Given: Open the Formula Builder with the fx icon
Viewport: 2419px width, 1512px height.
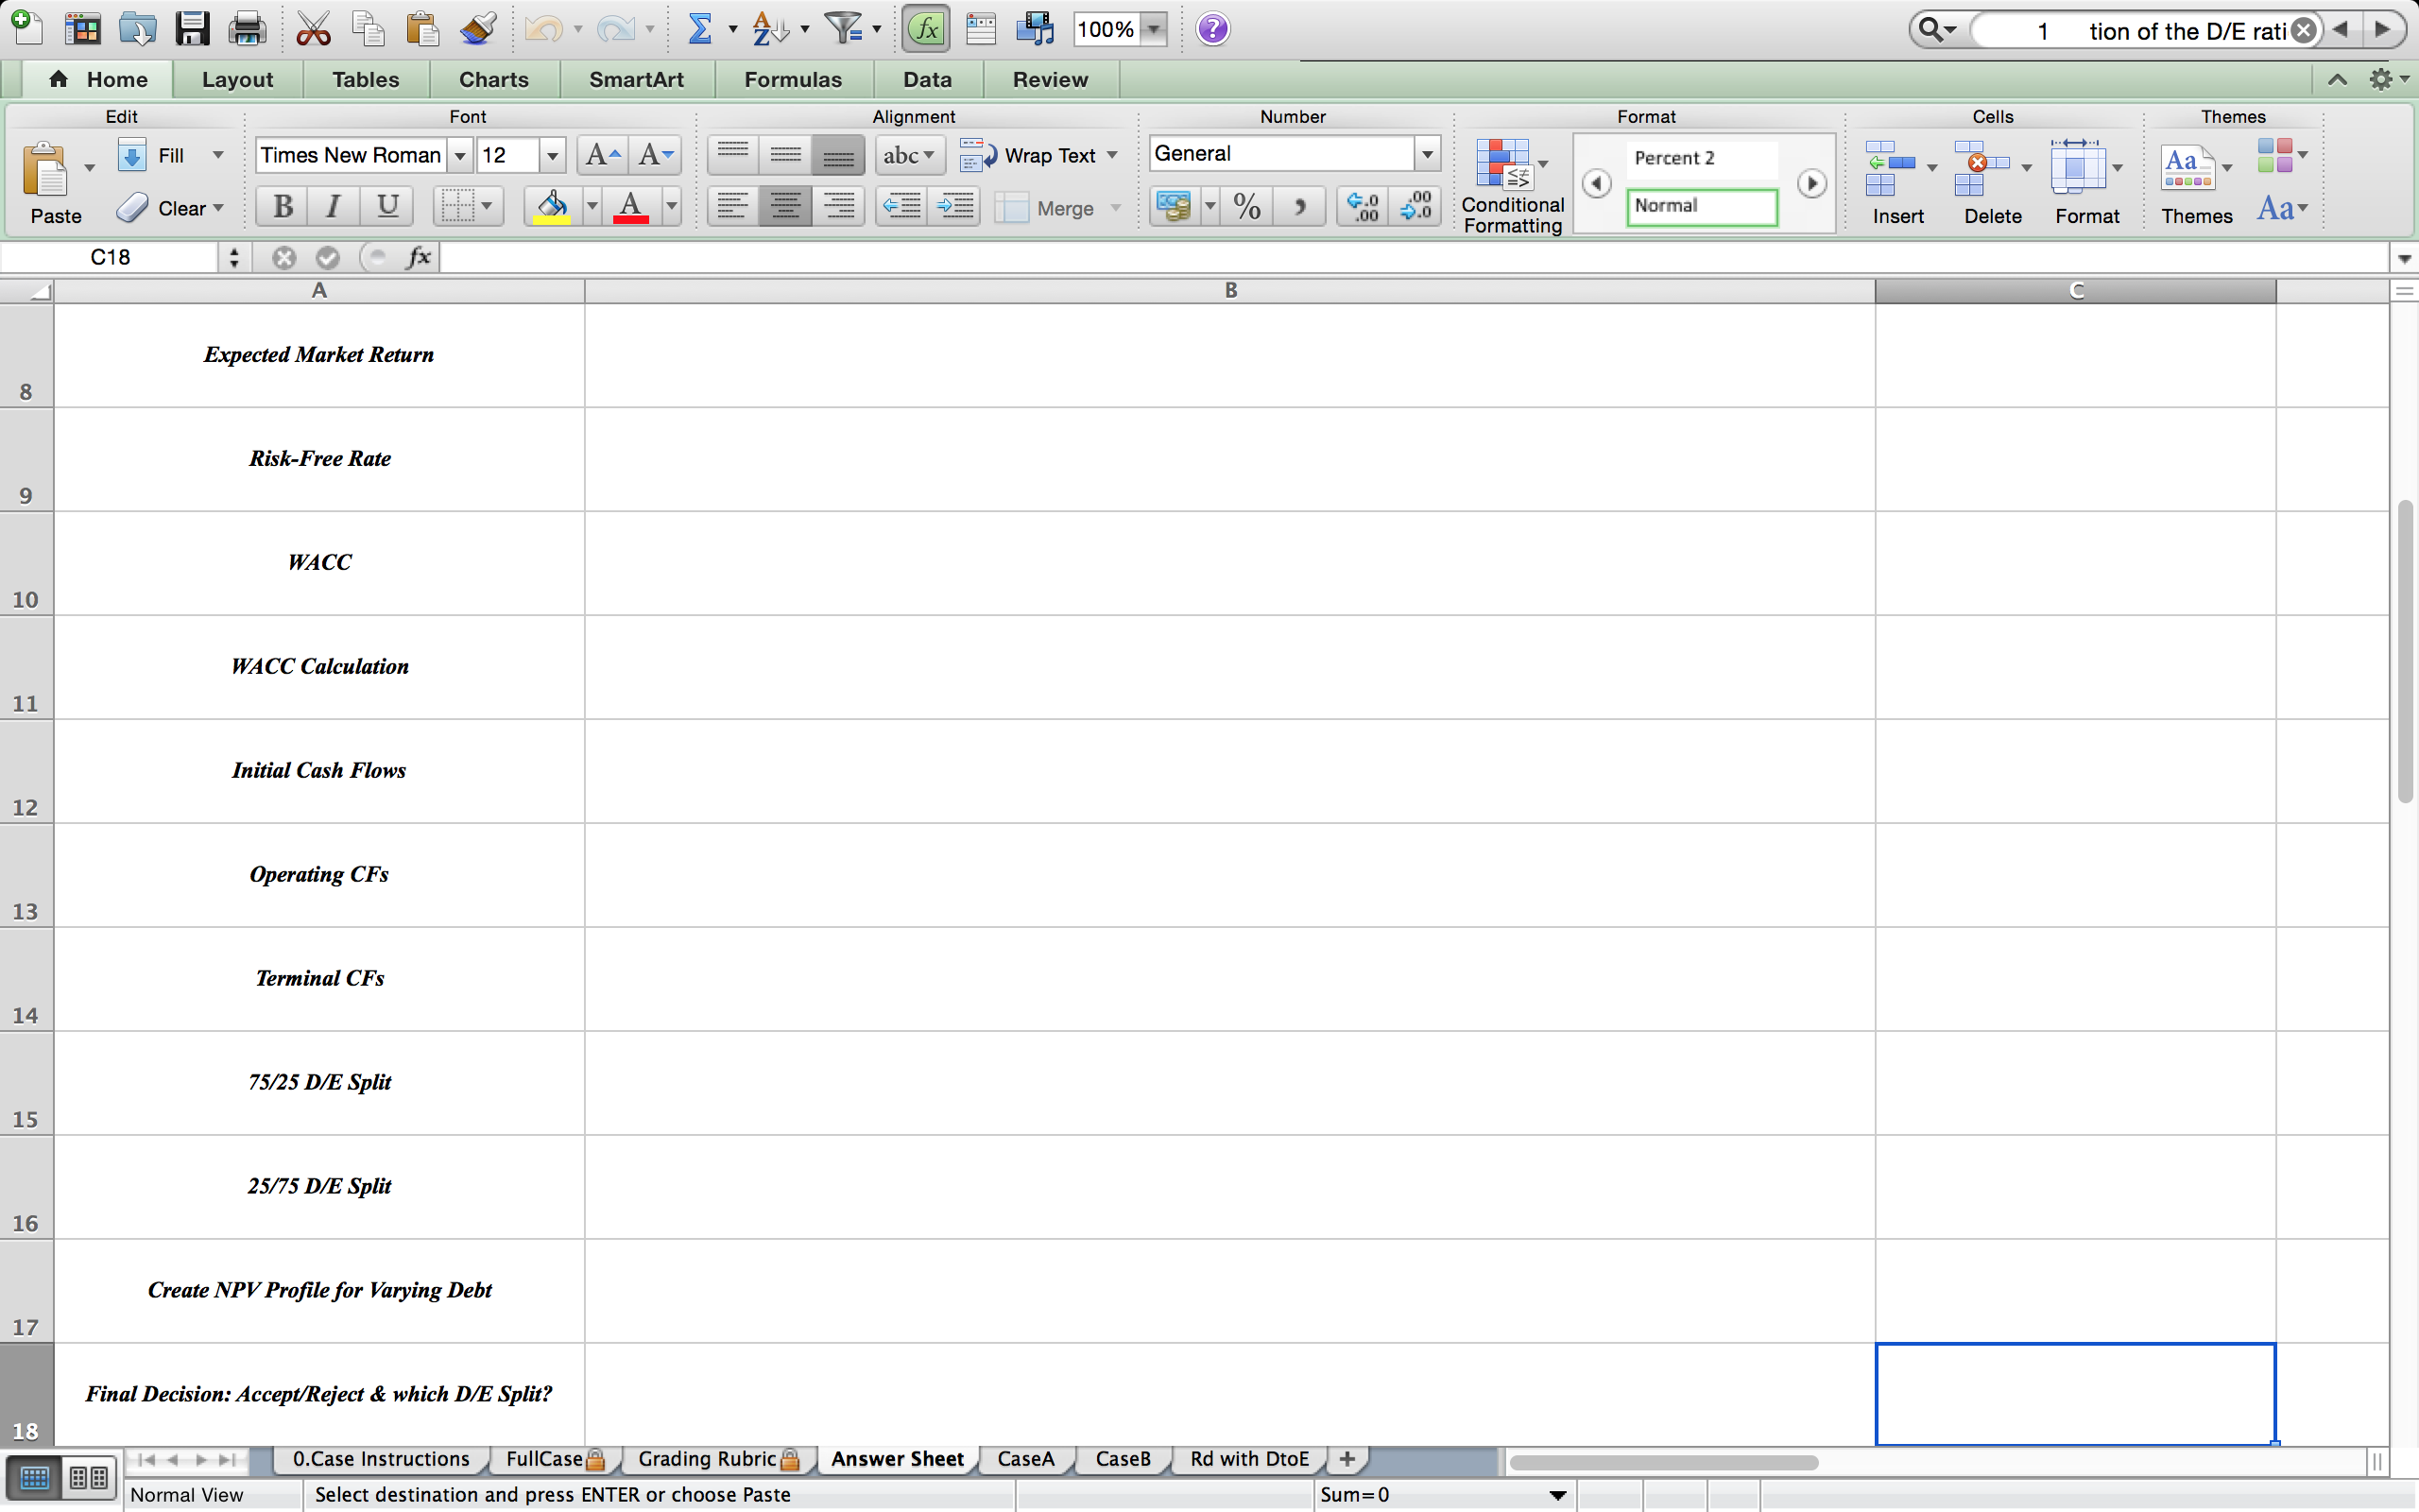Looking at the screenshot, I should (925, 28).
